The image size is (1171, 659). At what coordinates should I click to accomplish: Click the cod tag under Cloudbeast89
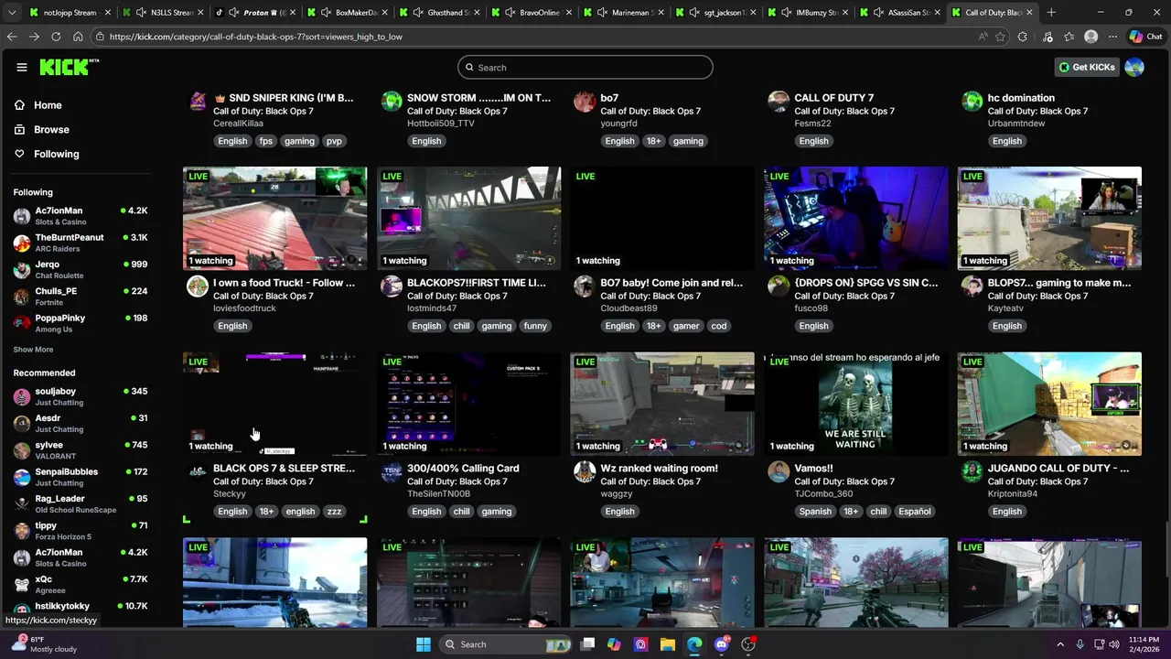pyautogui.click(x=719, y=326)
